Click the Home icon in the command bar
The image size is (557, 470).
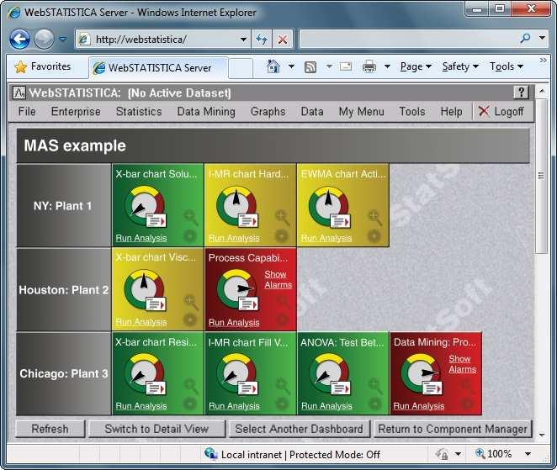click(x=273, y=66)
